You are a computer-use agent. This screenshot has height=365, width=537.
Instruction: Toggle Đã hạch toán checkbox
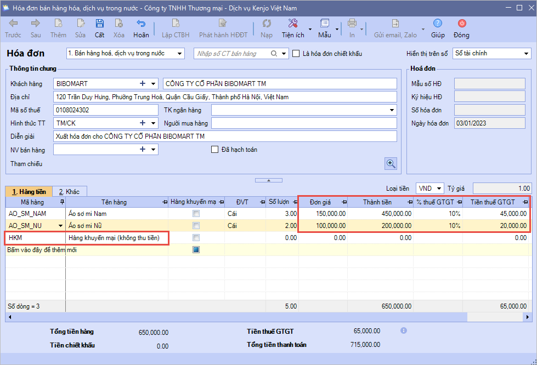pos(215,150)
